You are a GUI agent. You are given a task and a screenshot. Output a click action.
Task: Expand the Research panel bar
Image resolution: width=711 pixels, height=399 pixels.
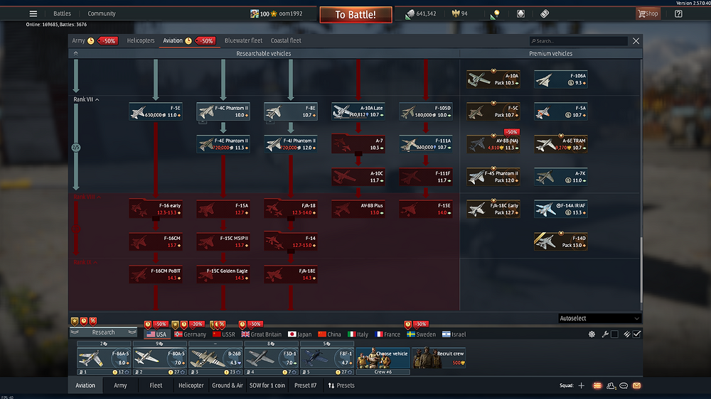(103, 332)
